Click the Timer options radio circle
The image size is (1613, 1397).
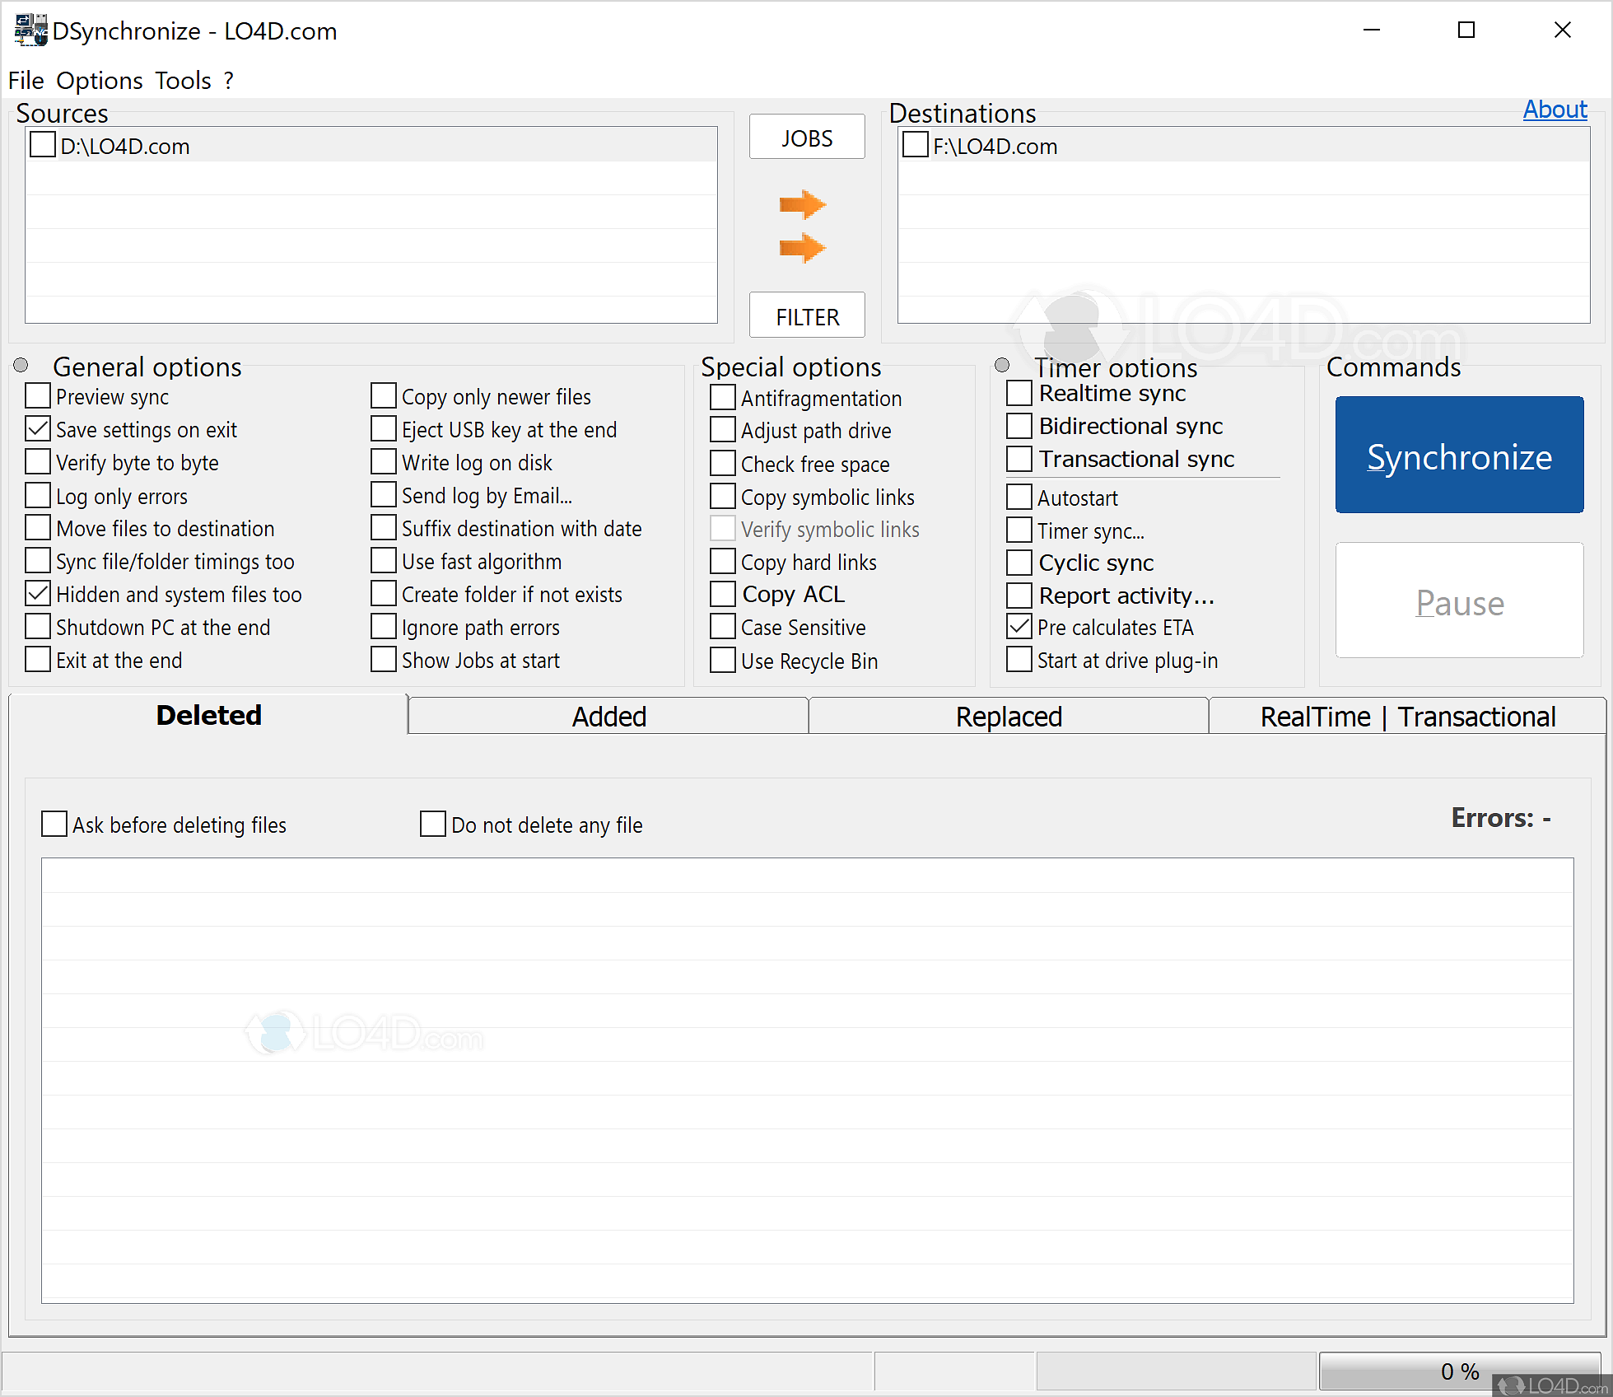(1002, 365)
